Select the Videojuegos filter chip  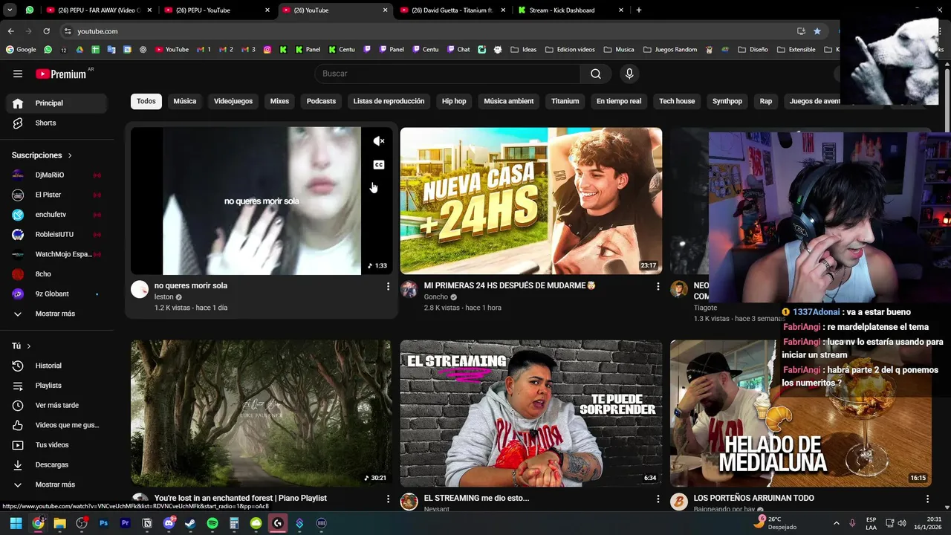[x=233, y=101]
